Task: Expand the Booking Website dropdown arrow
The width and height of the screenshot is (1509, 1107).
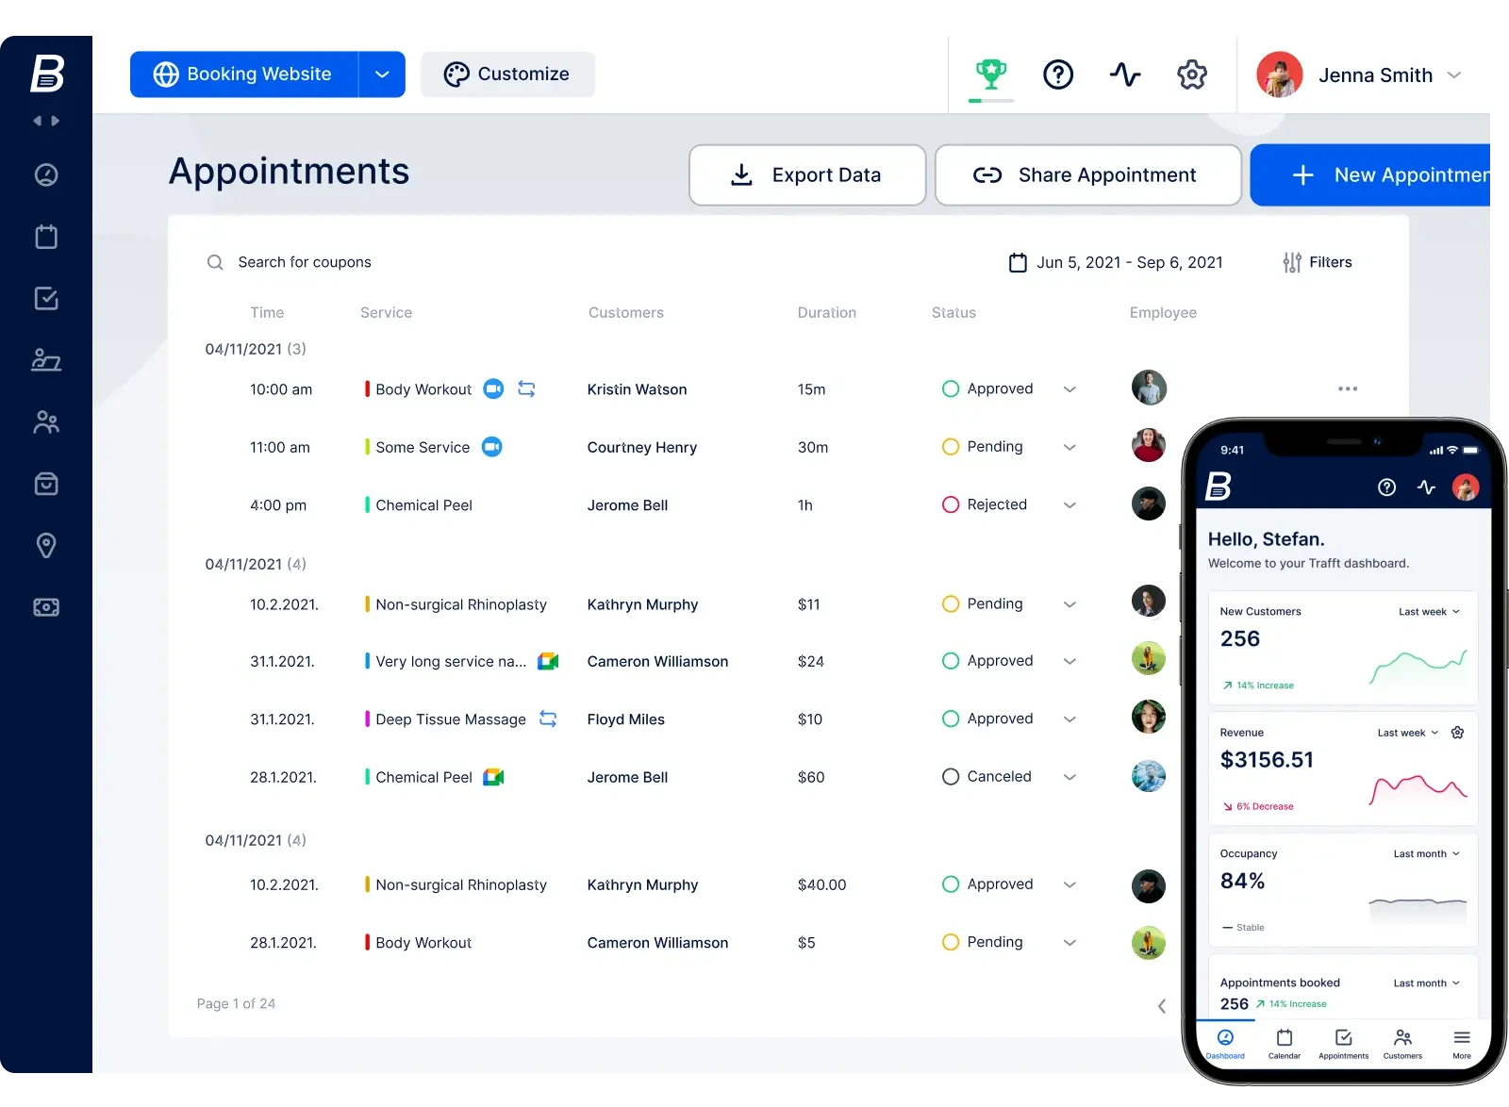Action: point(382,74)
